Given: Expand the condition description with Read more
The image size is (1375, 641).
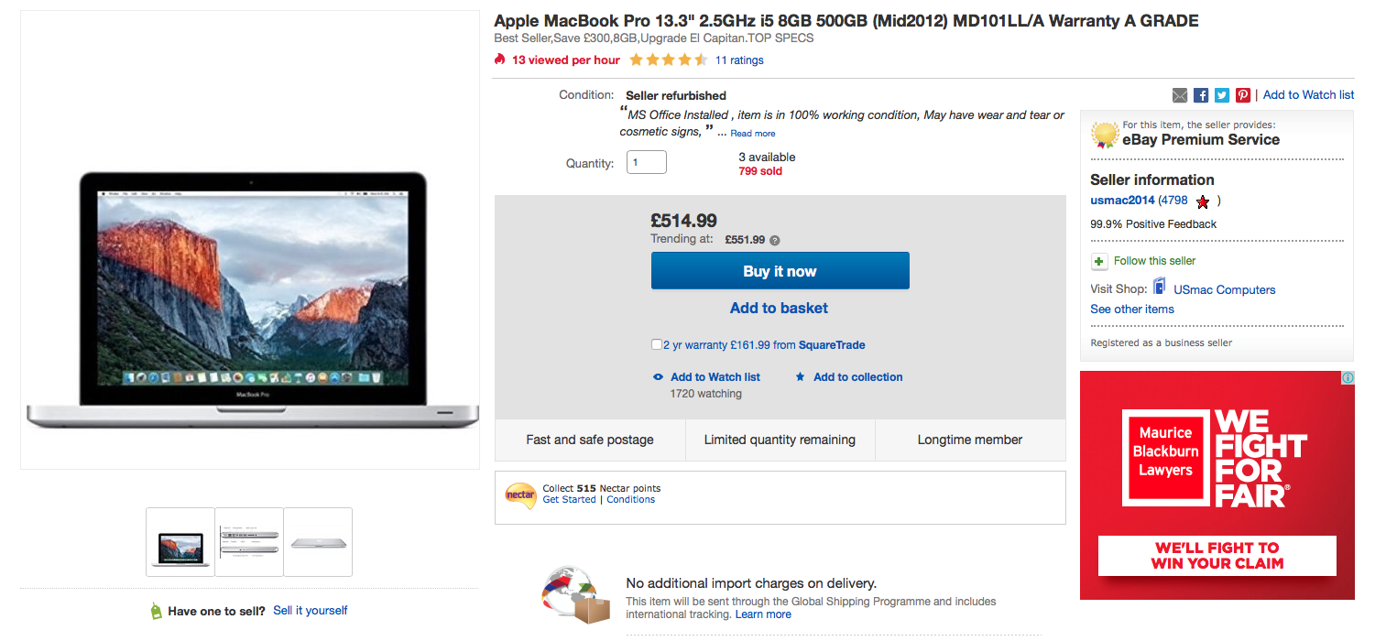Looking at the screenshot, I should (753, 134).
